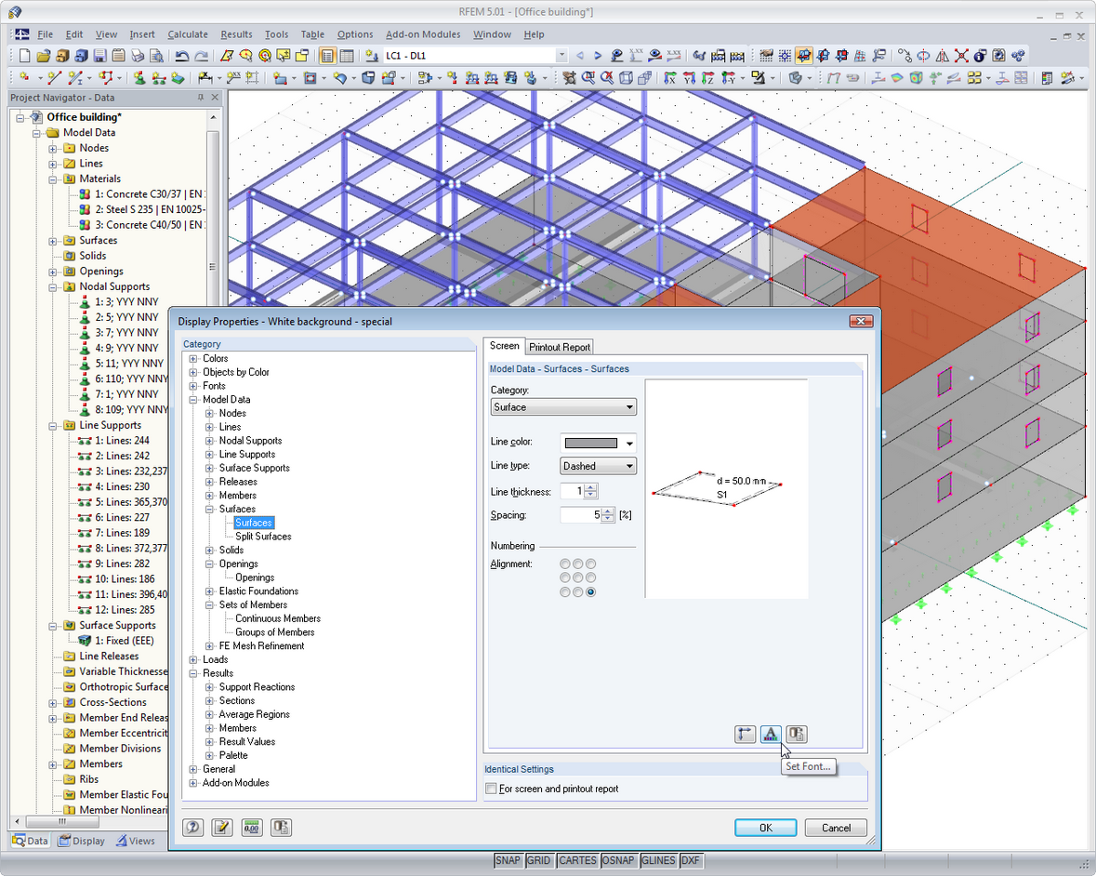The image size is (1096, 876).
Task: Open the Line type Dashed dropdown
Action: (x=599, y=466)
